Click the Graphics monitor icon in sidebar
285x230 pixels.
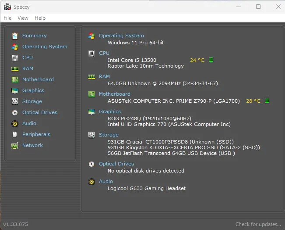[x=15, y=90]
